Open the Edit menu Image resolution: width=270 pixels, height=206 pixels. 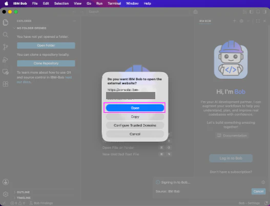46,4
